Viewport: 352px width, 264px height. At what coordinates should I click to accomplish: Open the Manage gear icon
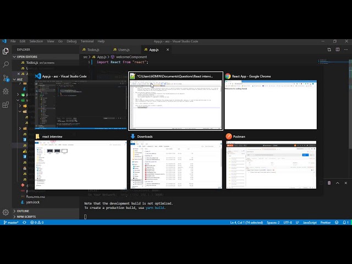point(5,212)
